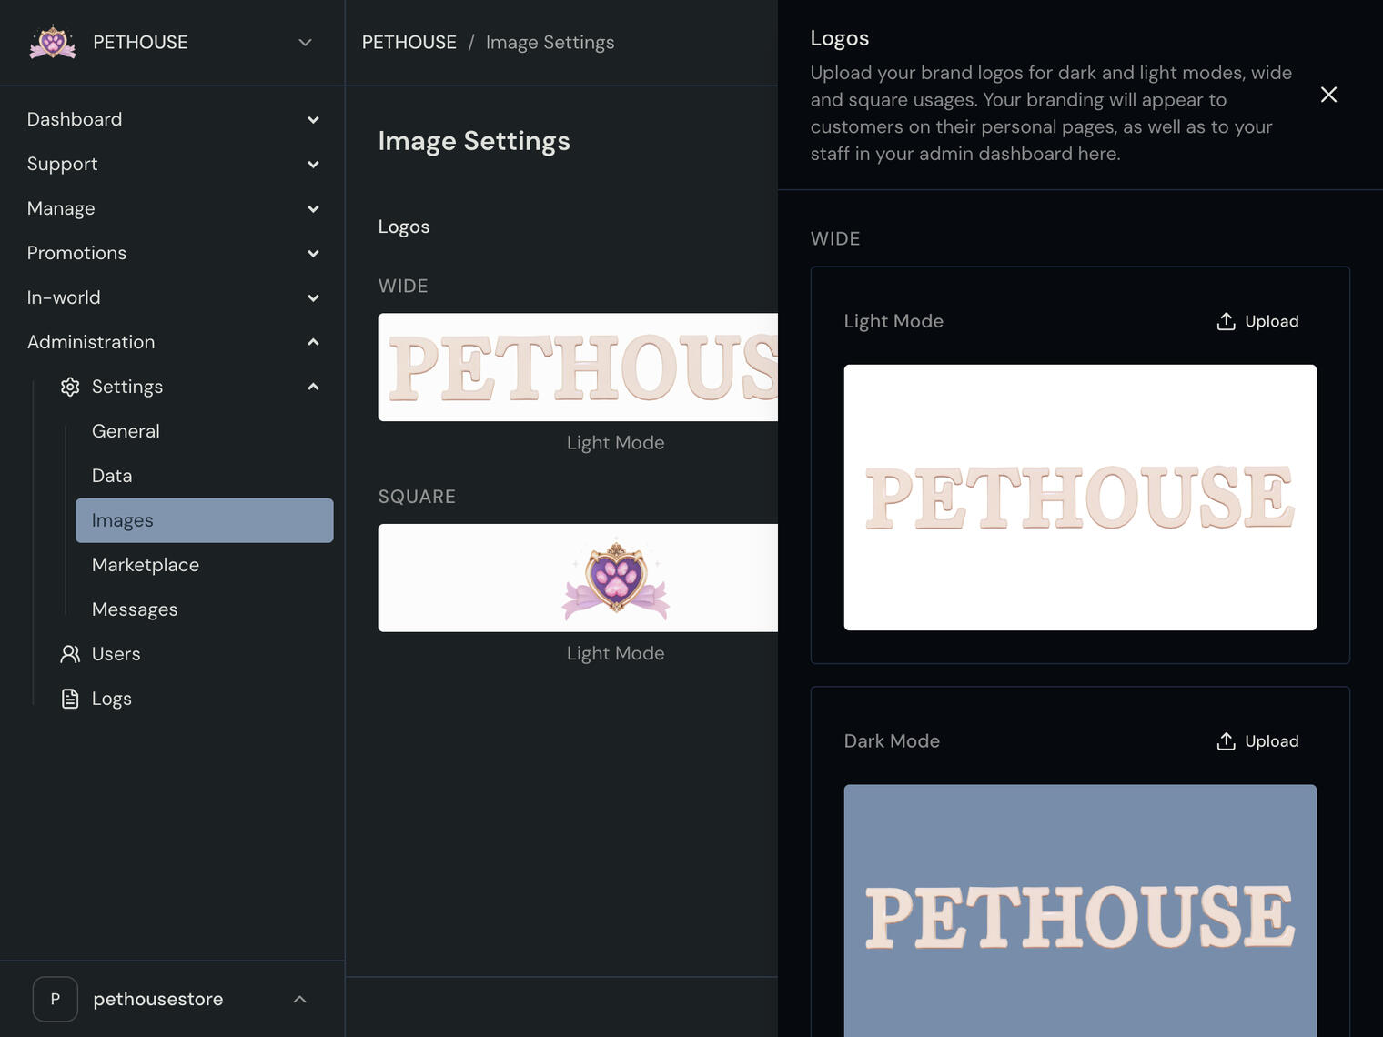
Task: Click the Settings gear icon
Action: pyautogui.click(x=70, y=387)
